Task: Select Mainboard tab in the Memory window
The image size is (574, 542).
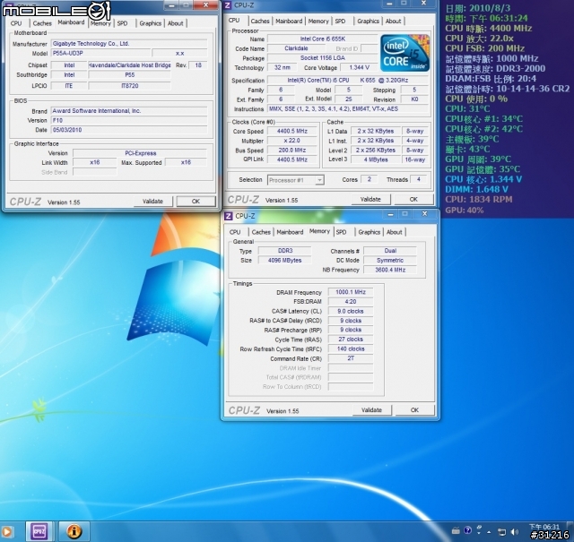Action: tap(290, 232)
